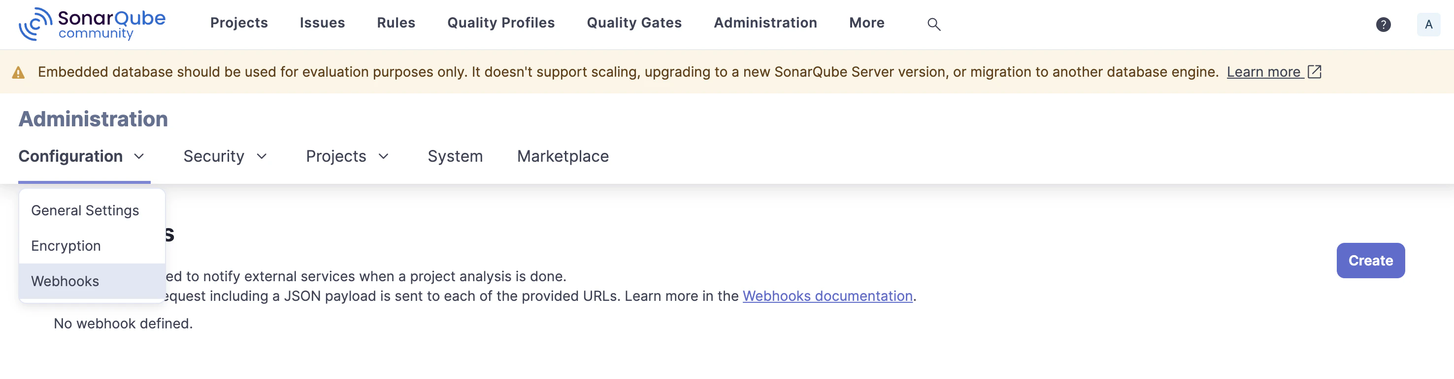The width and height of the screenshot is (1454, 379).
Task: Open Quality Profiles in top navigation
Action: point(500,23)
